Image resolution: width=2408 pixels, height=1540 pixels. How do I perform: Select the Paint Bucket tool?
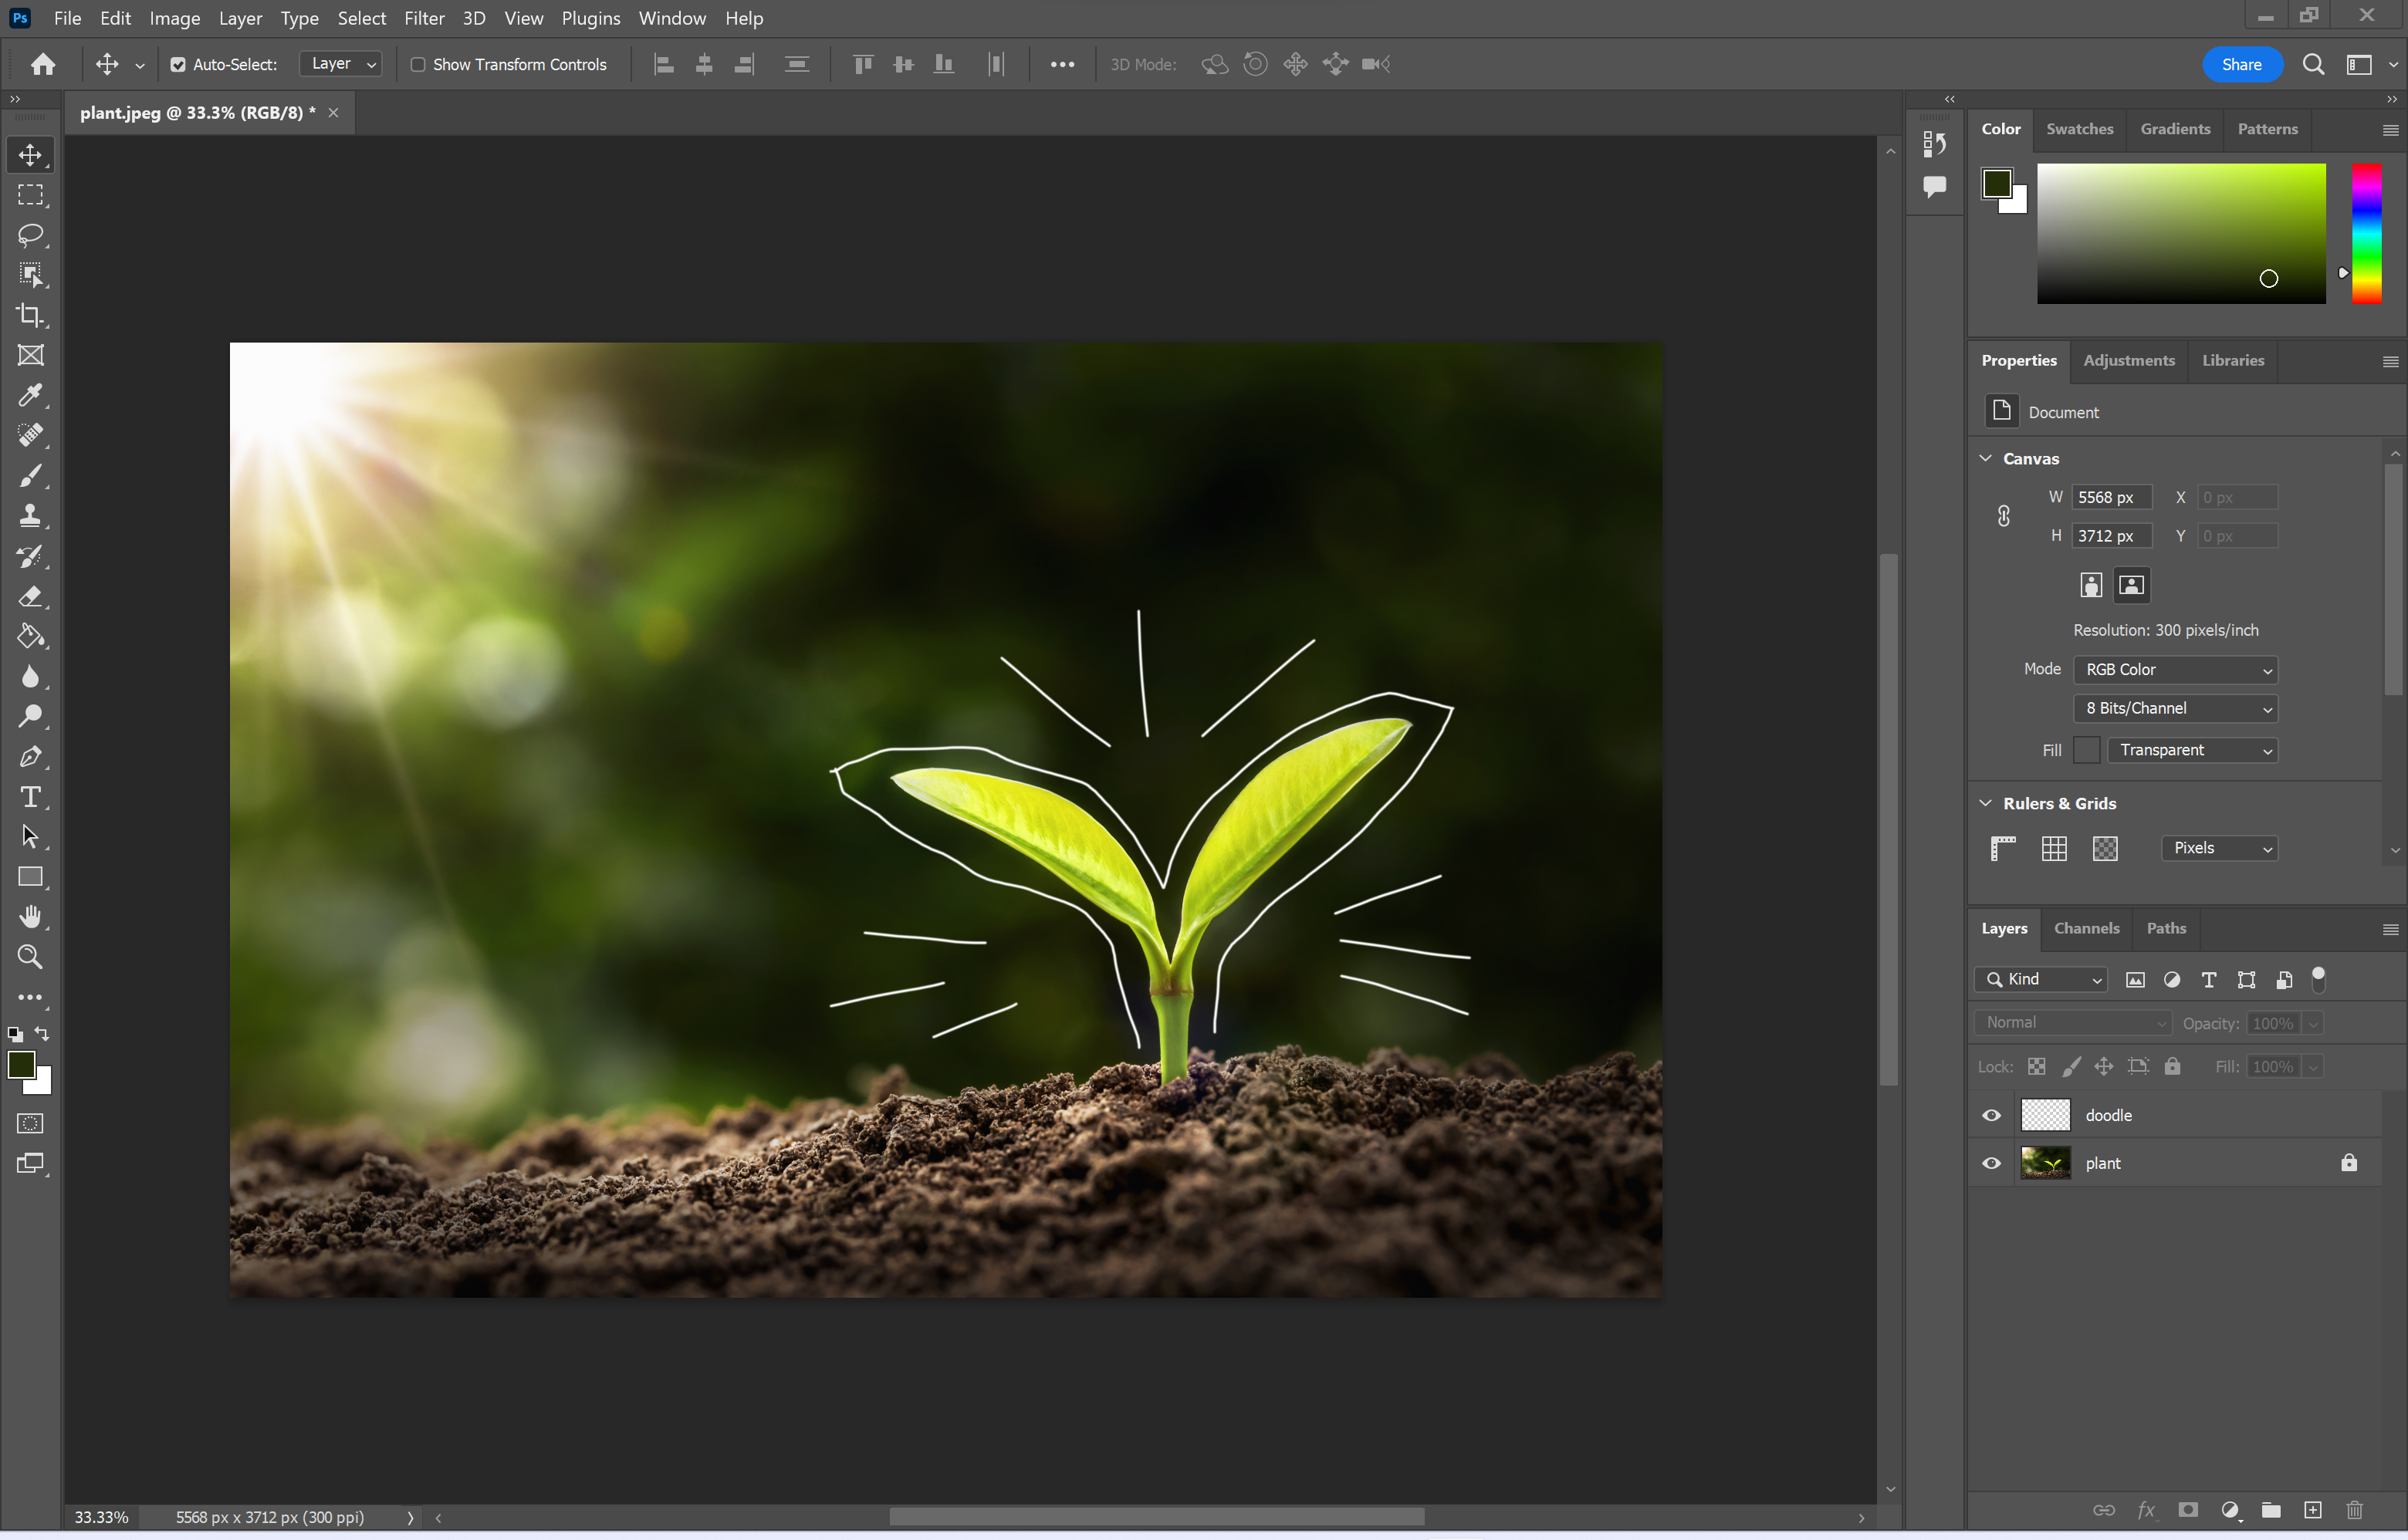[30, 637]
